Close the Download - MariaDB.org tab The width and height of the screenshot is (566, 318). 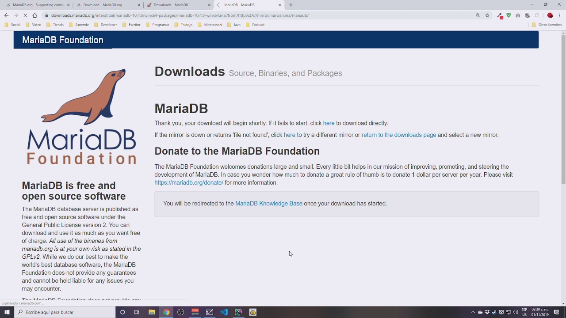(139, 5)
